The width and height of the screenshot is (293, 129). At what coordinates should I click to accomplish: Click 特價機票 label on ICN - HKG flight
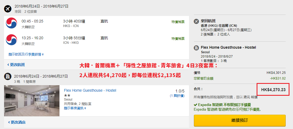[x=178, y=38]
